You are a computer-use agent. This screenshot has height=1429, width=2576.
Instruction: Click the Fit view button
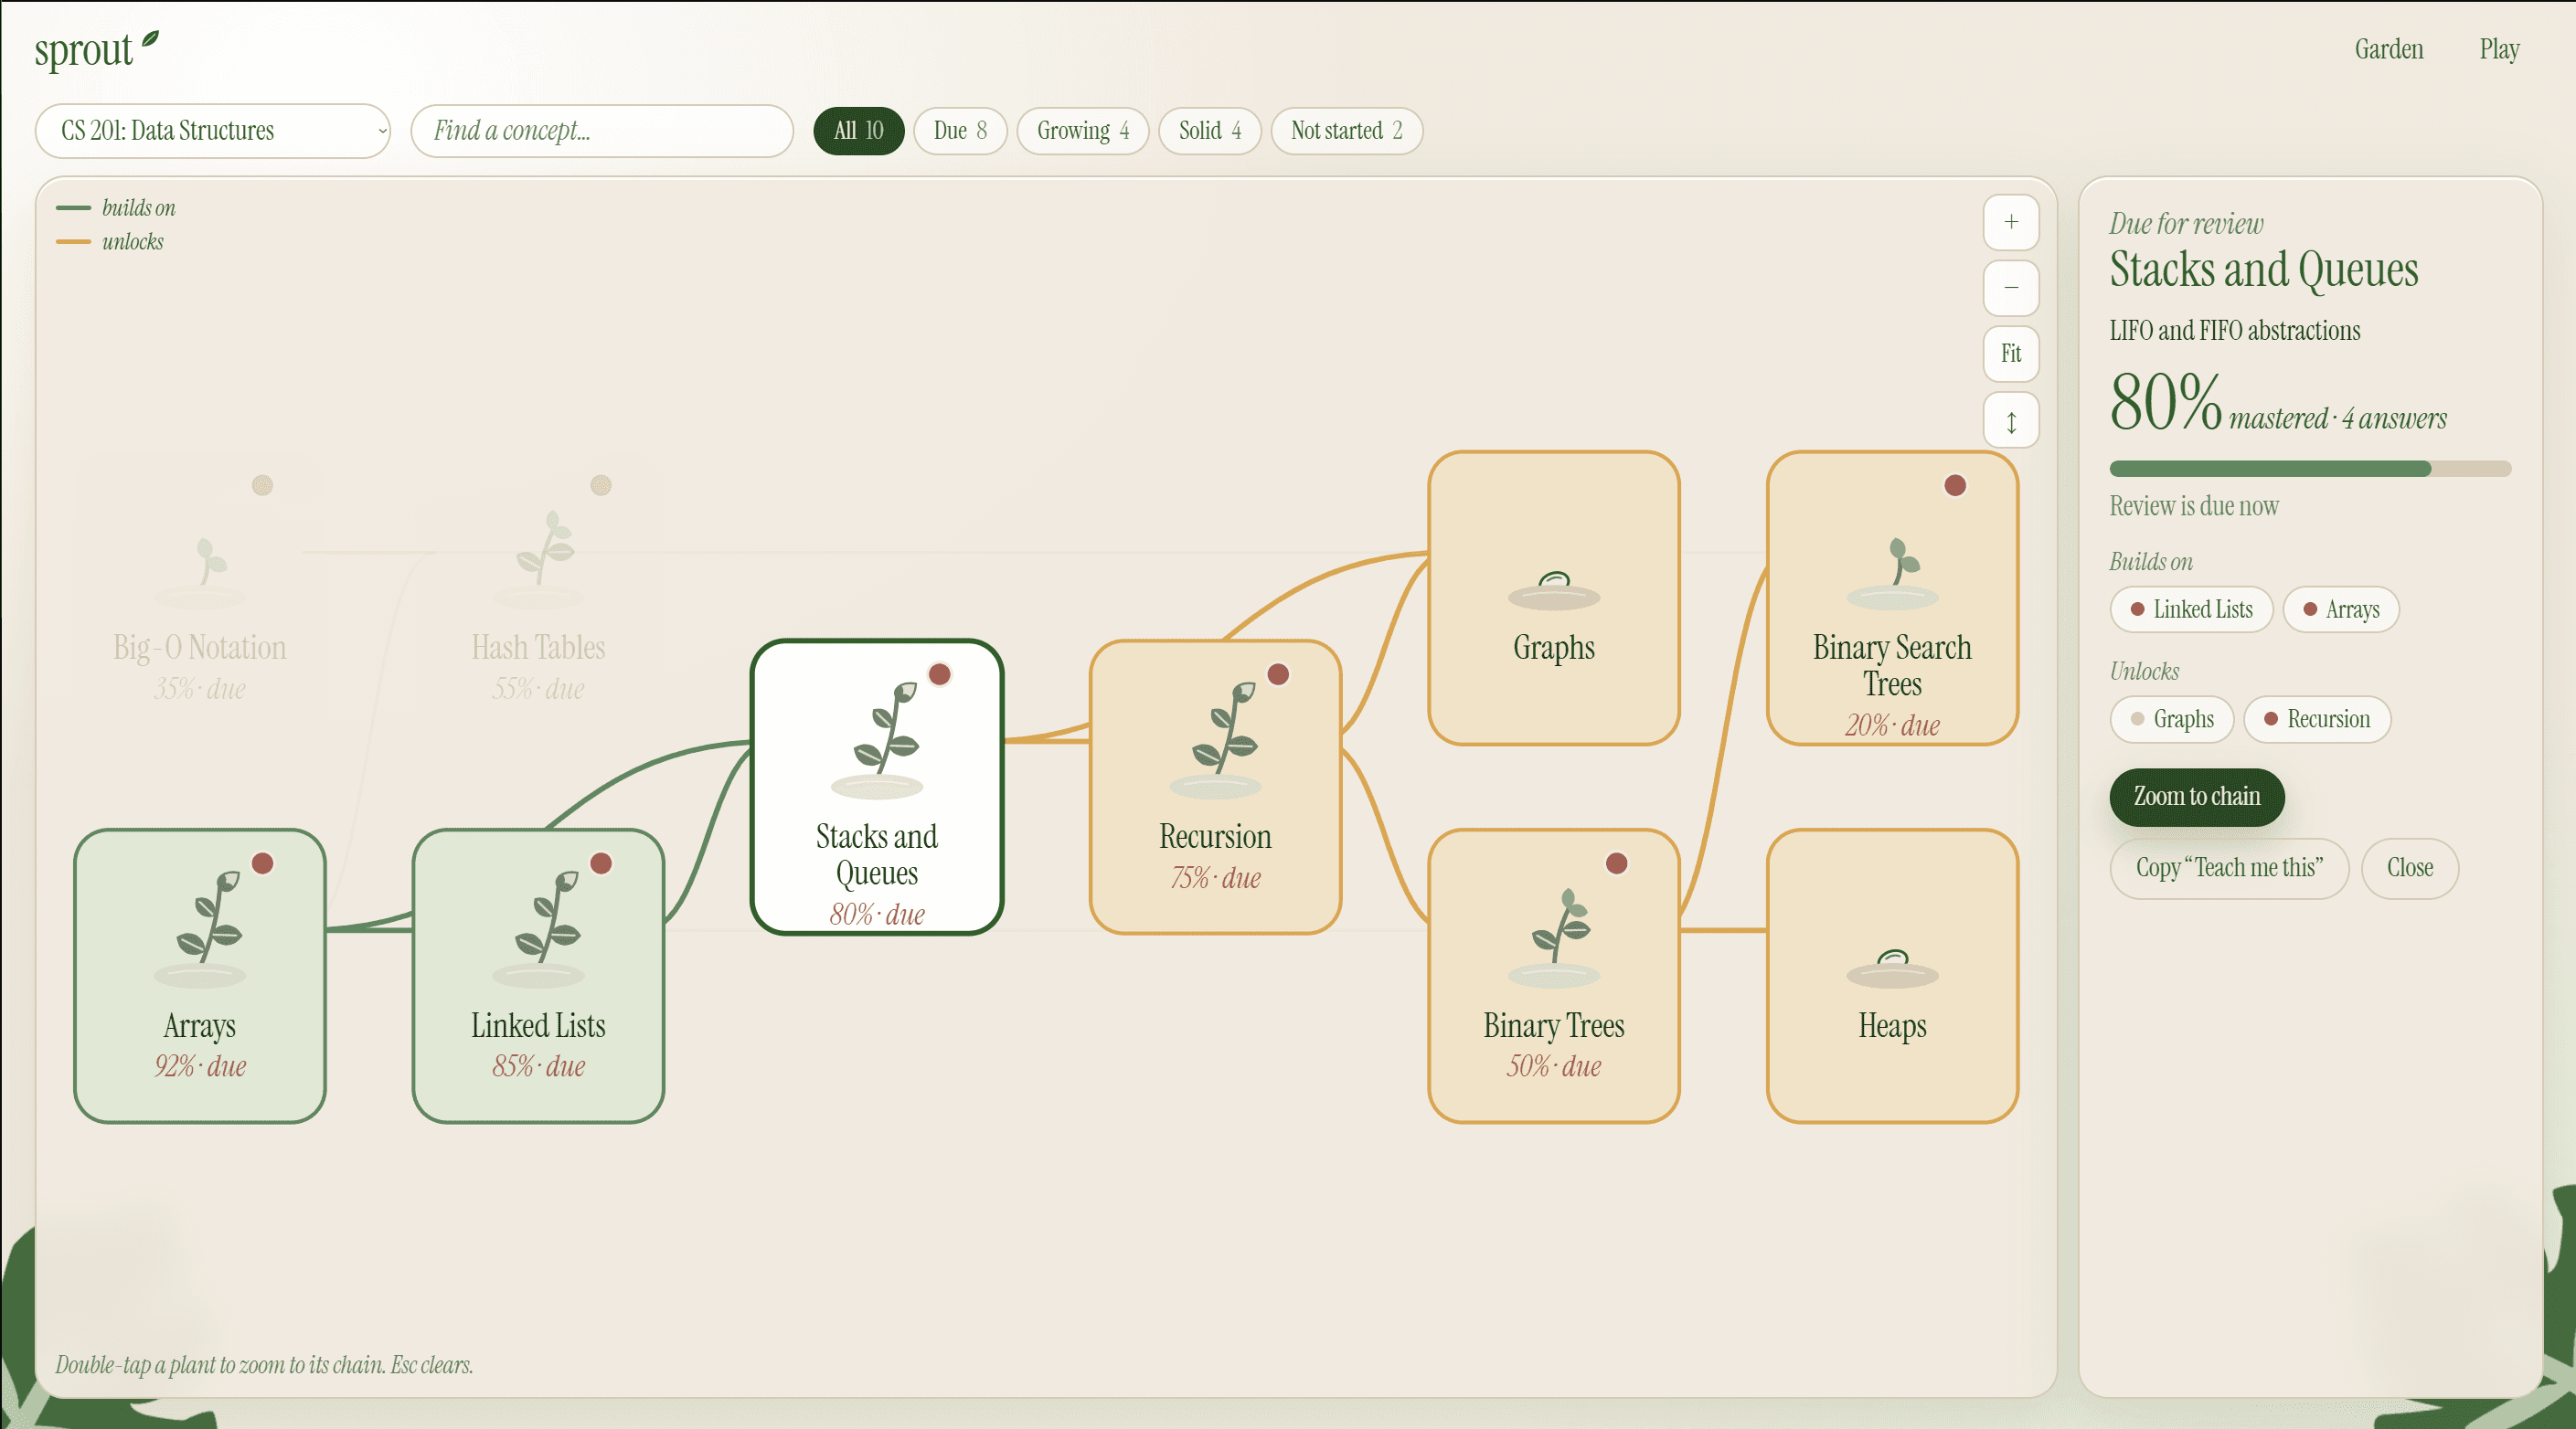(2010, 354)
